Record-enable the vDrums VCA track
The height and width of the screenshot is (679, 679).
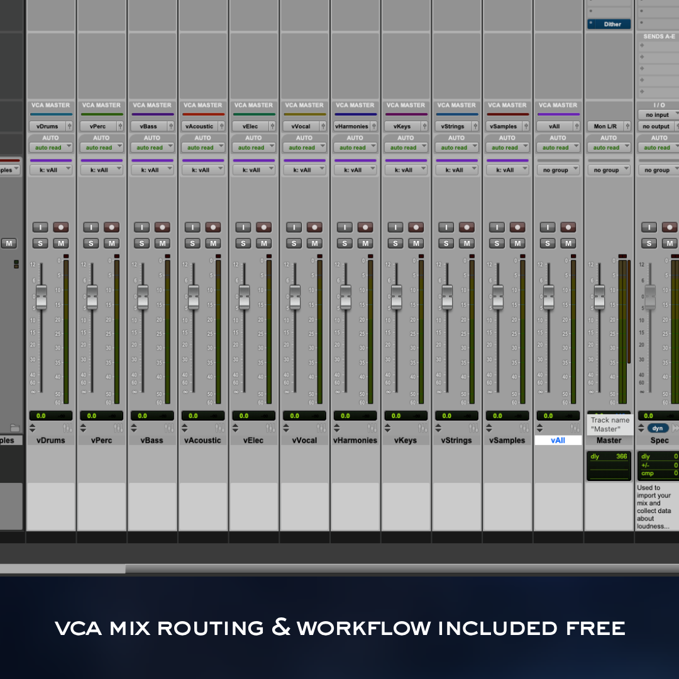point(61,228)
